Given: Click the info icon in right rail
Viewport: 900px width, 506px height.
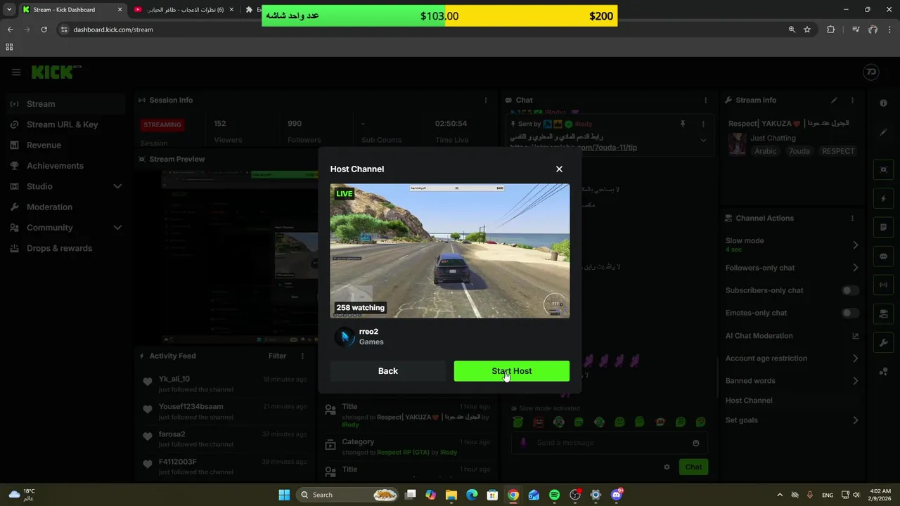Looking at the screenshot, I should point(884,103).
